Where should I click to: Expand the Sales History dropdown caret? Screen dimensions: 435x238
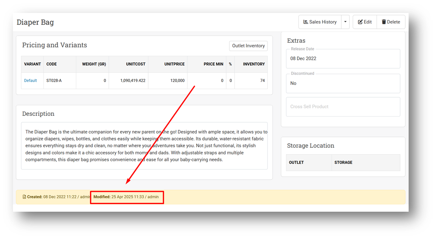(x=345, y=22)
